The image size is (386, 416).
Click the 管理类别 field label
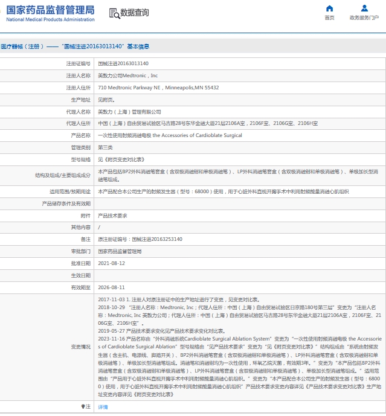[x=81, y=148]
